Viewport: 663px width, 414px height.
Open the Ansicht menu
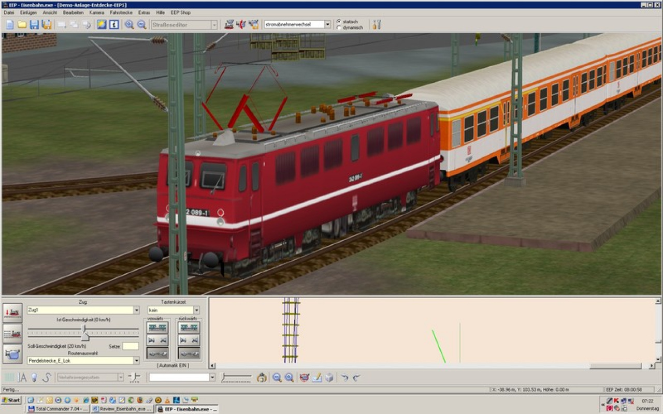50,12
